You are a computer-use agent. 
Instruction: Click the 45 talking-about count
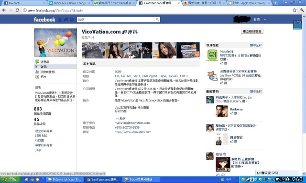(x=36, y=120)
